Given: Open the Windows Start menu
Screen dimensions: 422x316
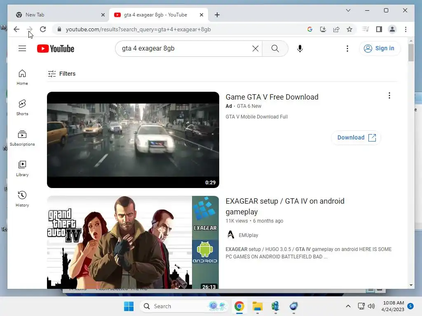Looking at the screenshot, I should [x=129, y=306].
